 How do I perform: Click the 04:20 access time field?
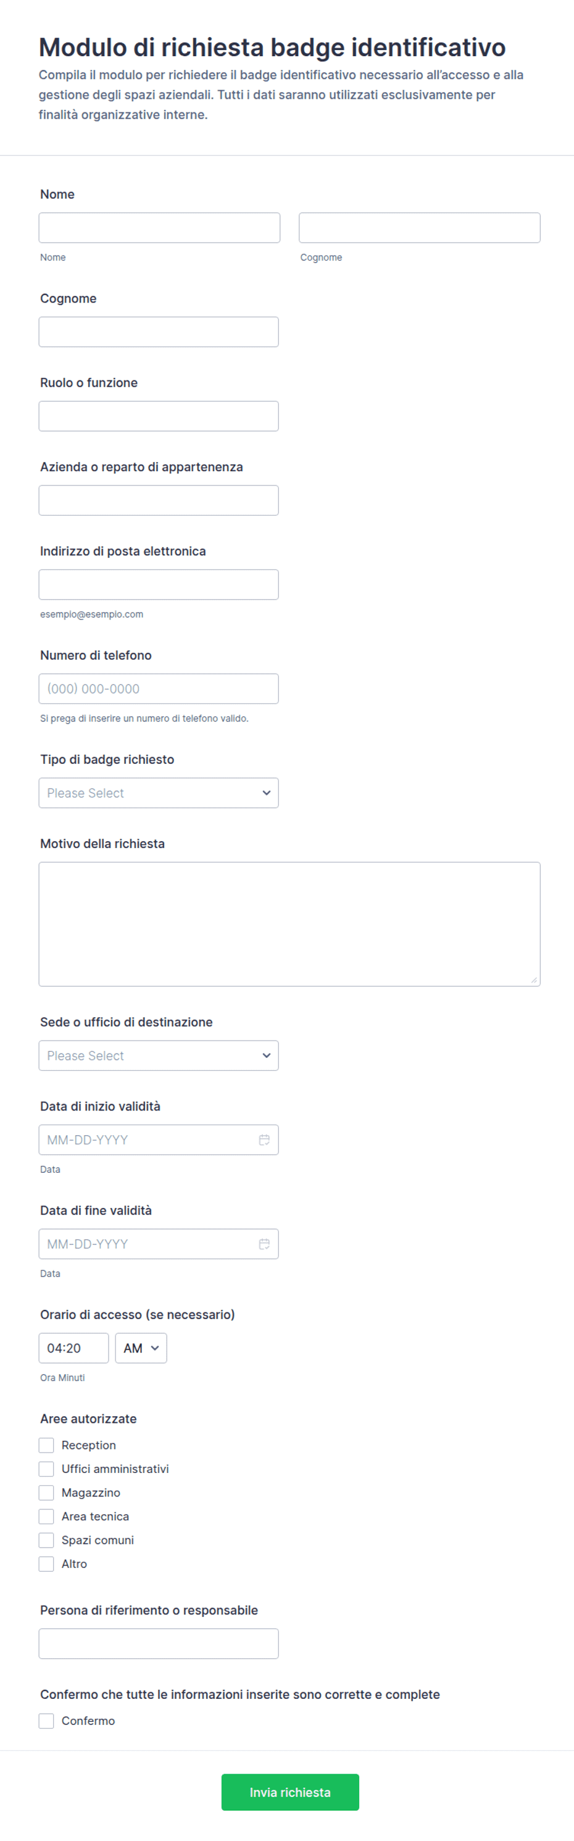click(x=73, y=1348)
